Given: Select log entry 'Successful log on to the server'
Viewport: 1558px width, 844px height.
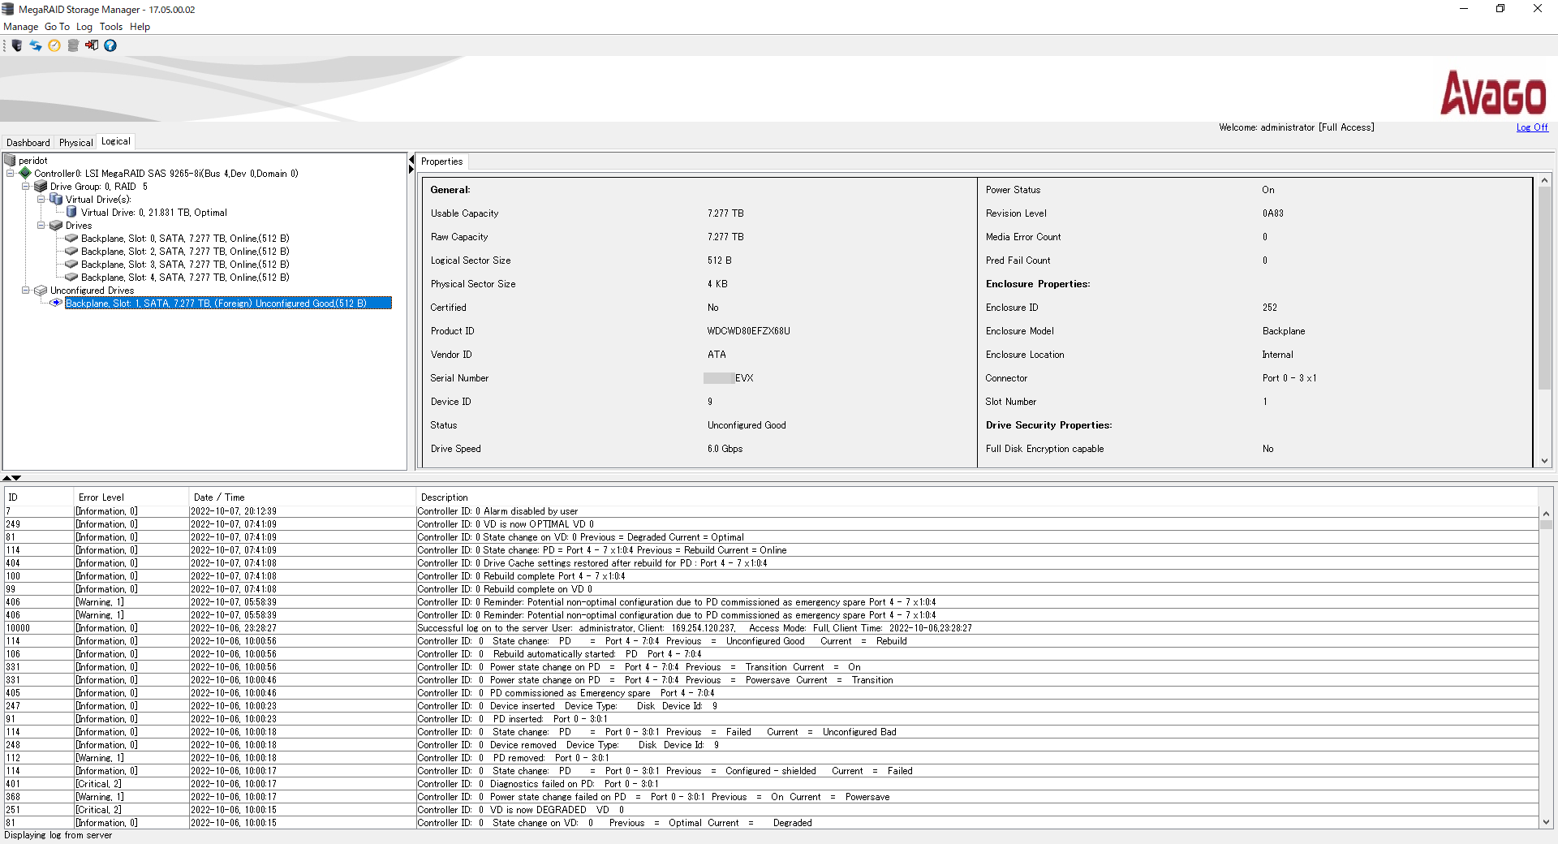Looking at the screenshot, I should click(x=771, y=628).
